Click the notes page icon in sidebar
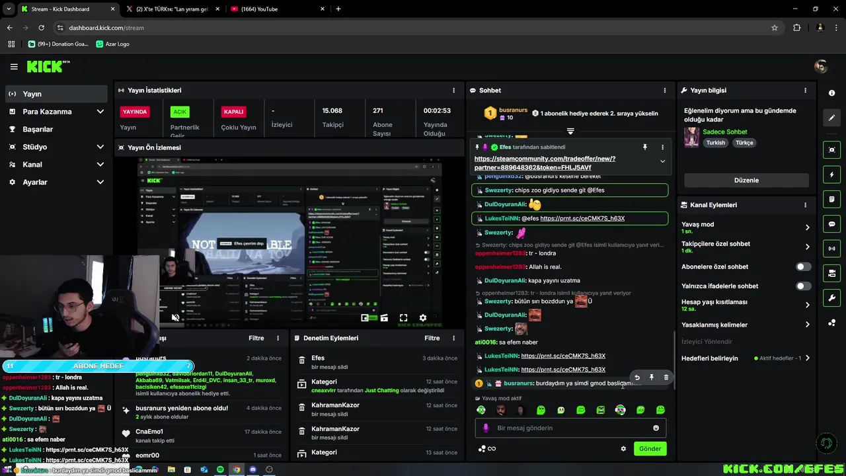The image size is (846, 476). click(x=832, y=199)
